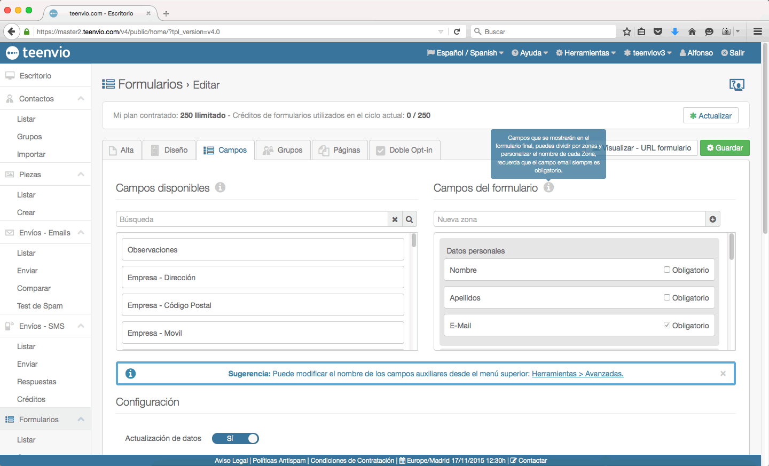The width and height of the screenshot is (769, 466).
Task: Open the Diseño tab
Action: [169, 150]
